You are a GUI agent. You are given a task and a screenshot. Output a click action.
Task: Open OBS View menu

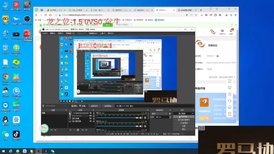(61, 33)
